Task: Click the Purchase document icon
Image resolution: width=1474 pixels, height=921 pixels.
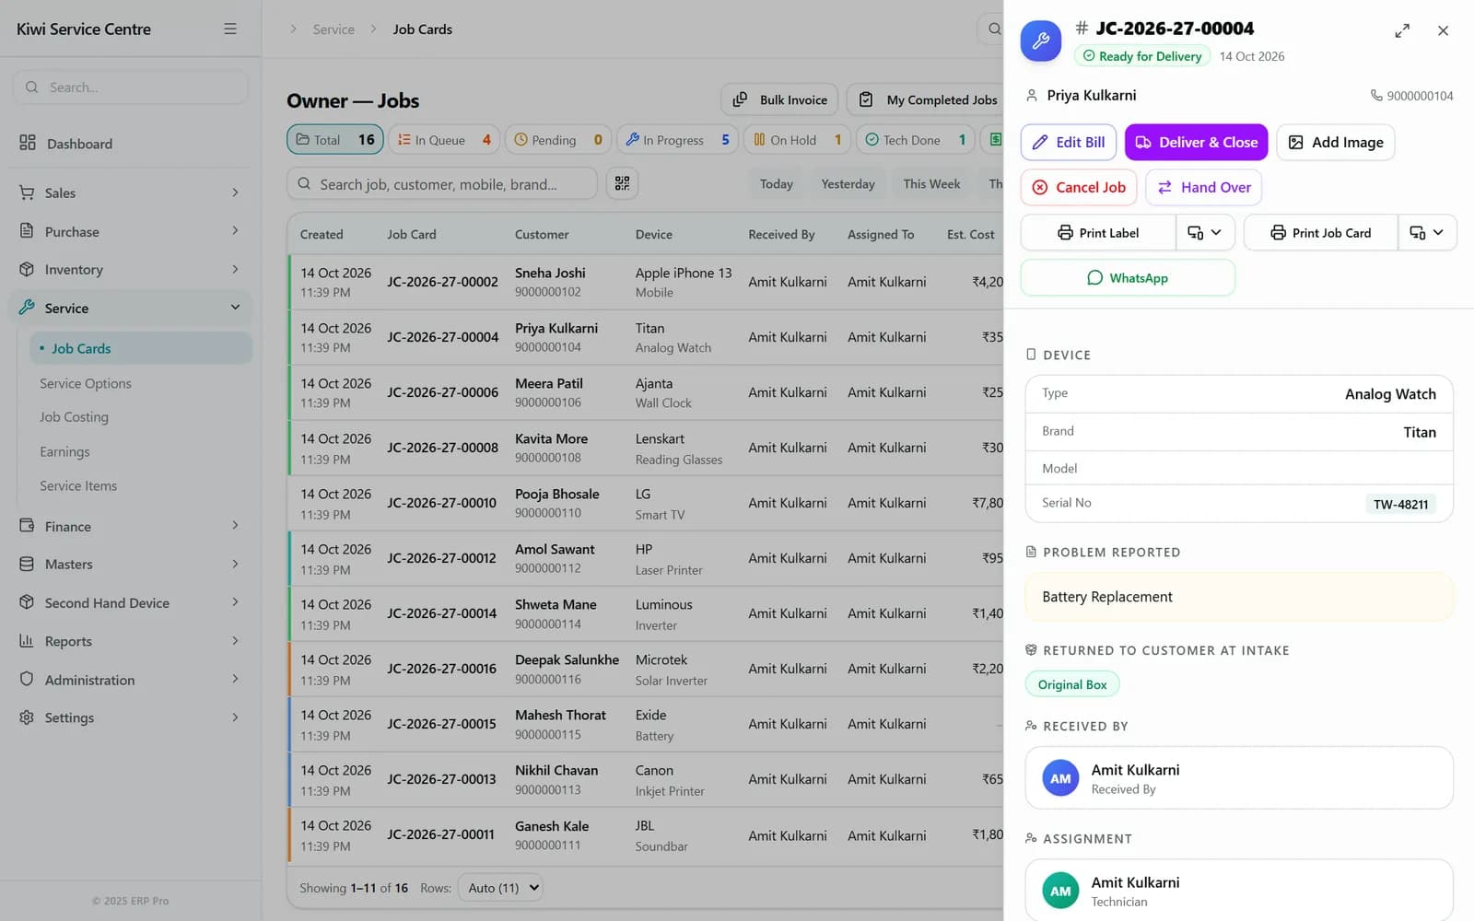Action: [27, 230]
